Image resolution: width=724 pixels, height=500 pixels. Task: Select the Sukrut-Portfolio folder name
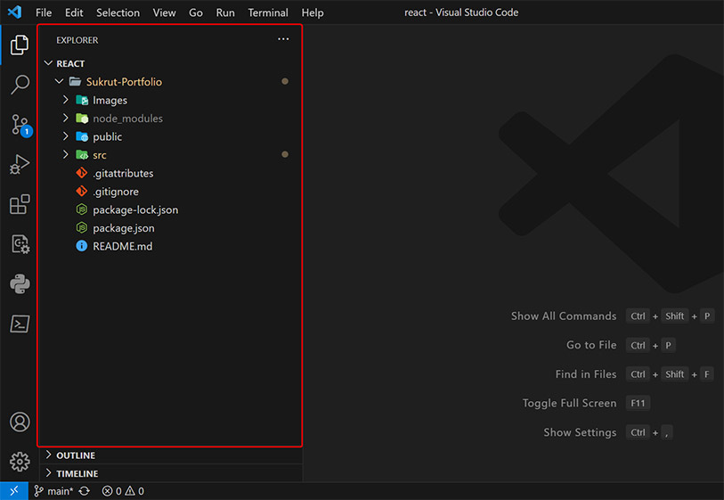pos(124,82)
